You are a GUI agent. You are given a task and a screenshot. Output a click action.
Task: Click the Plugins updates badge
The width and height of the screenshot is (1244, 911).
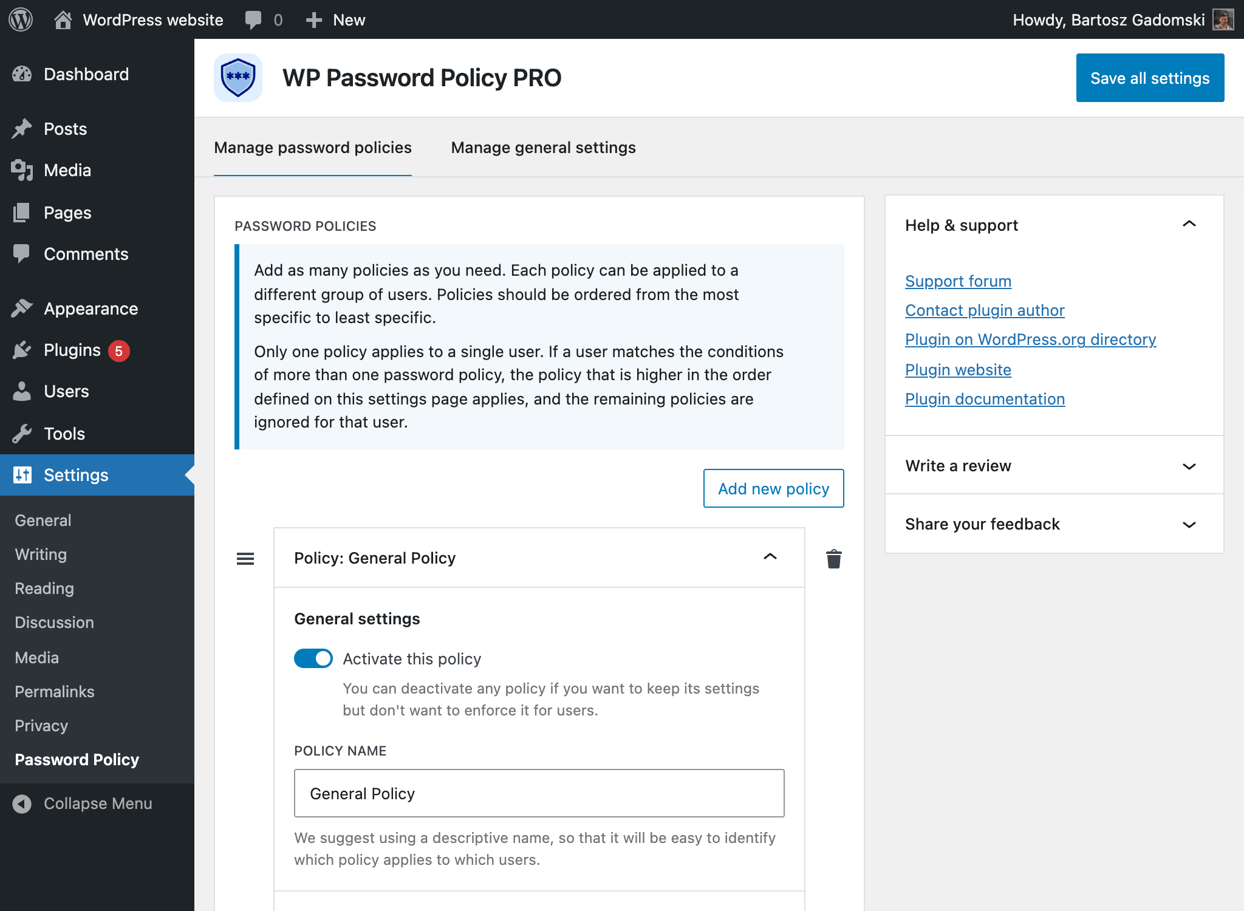[x=119, y=350]
